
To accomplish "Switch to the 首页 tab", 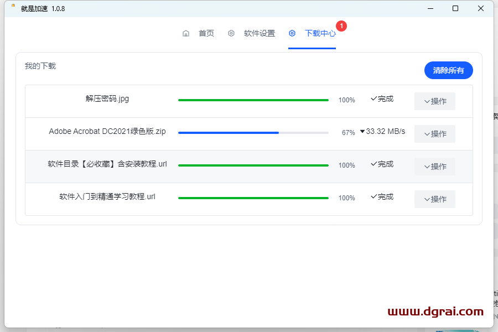I will pyautogui.click(x=206, y=33).
